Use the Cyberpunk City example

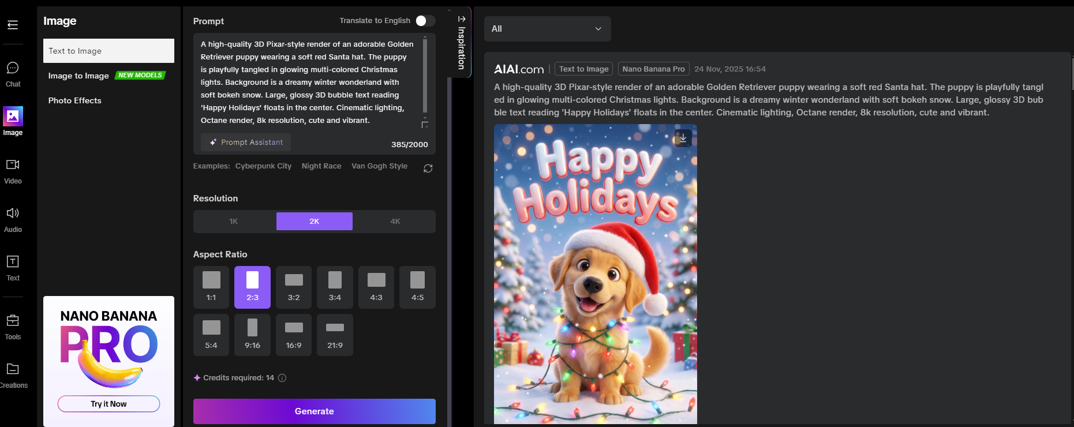(263, 166)
